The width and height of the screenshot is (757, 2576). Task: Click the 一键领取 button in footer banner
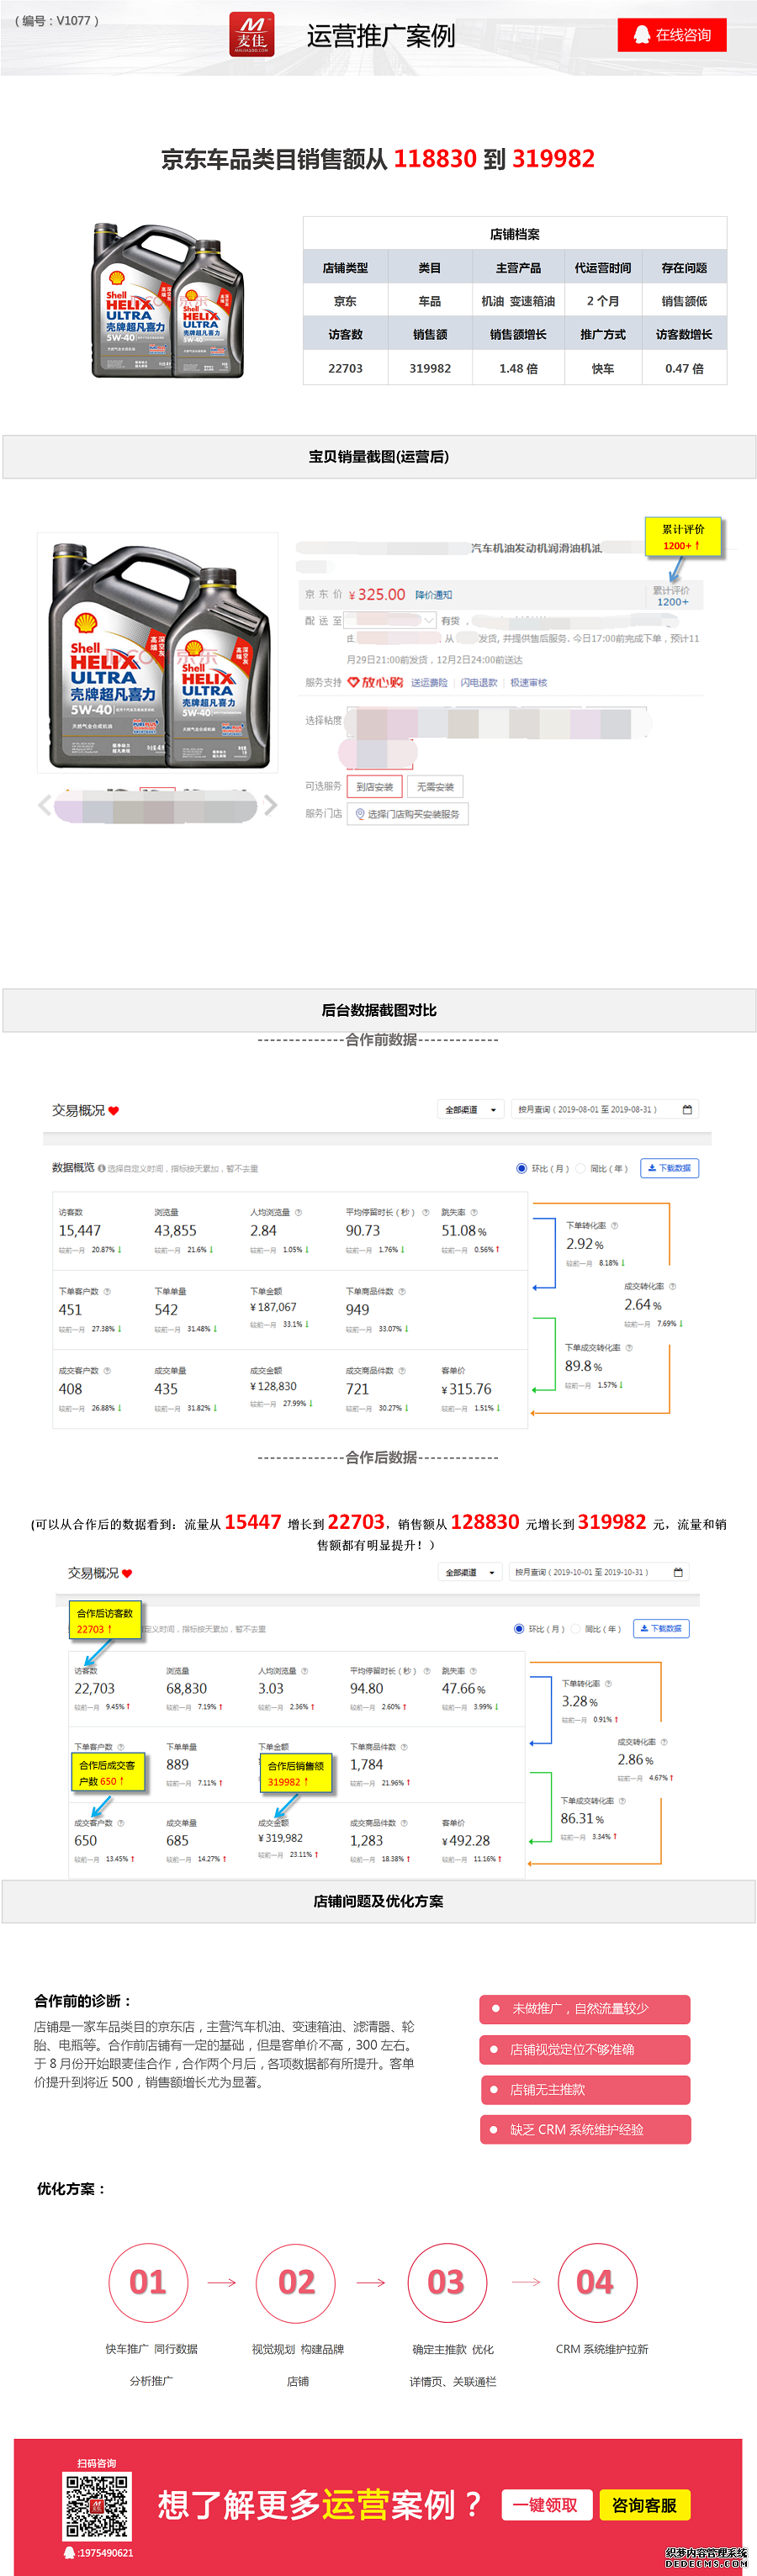pyautogui.click(x=546, y=2505)
